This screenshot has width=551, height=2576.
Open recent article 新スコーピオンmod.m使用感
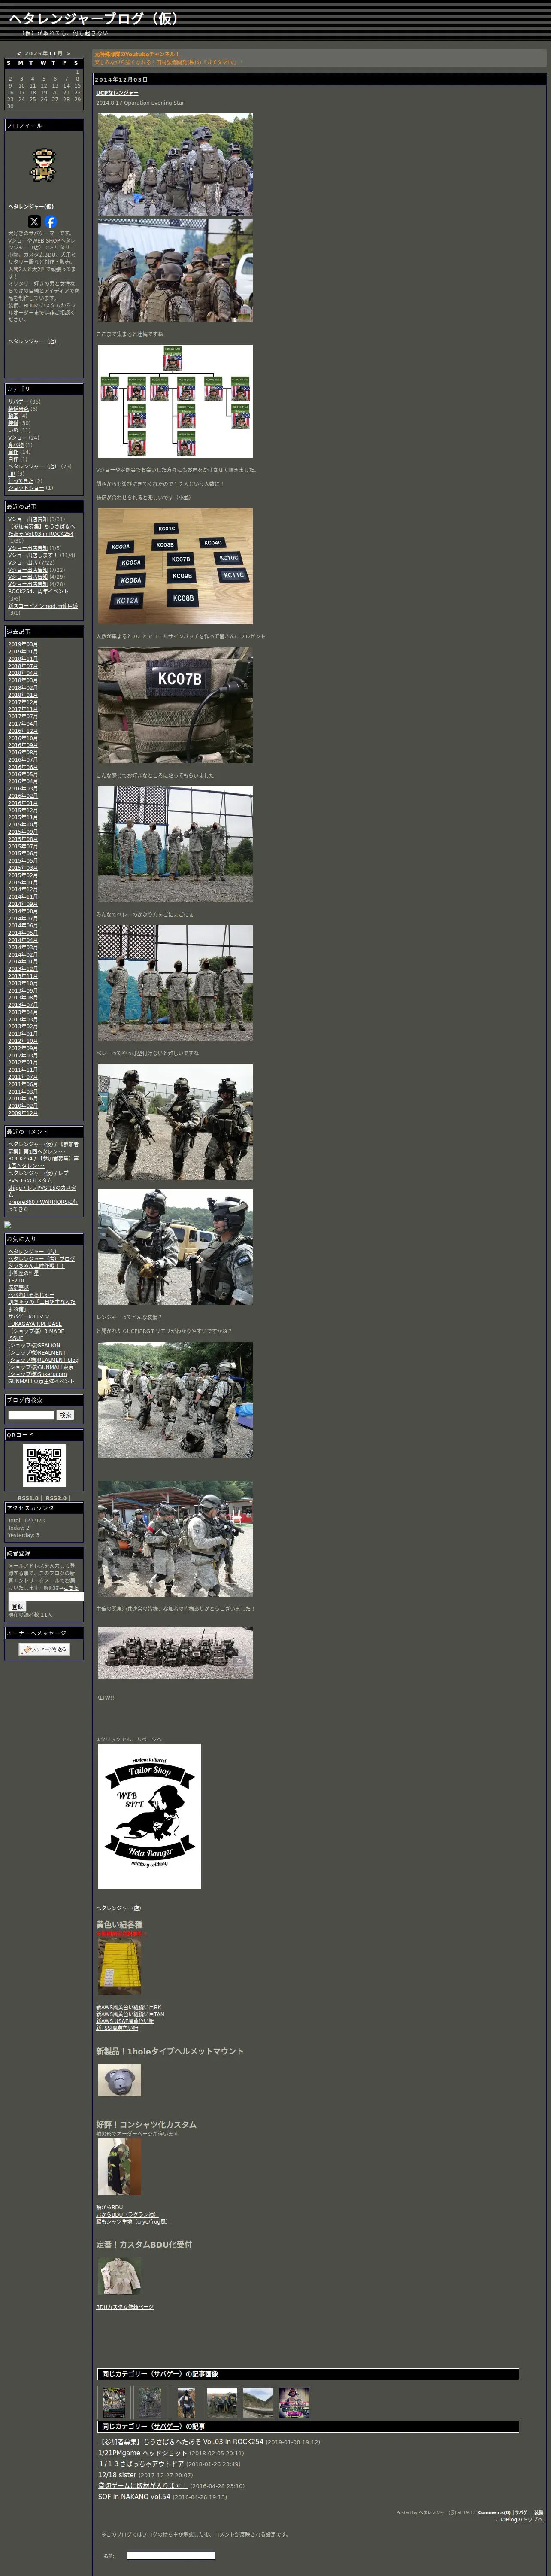(x=42, y=605)
